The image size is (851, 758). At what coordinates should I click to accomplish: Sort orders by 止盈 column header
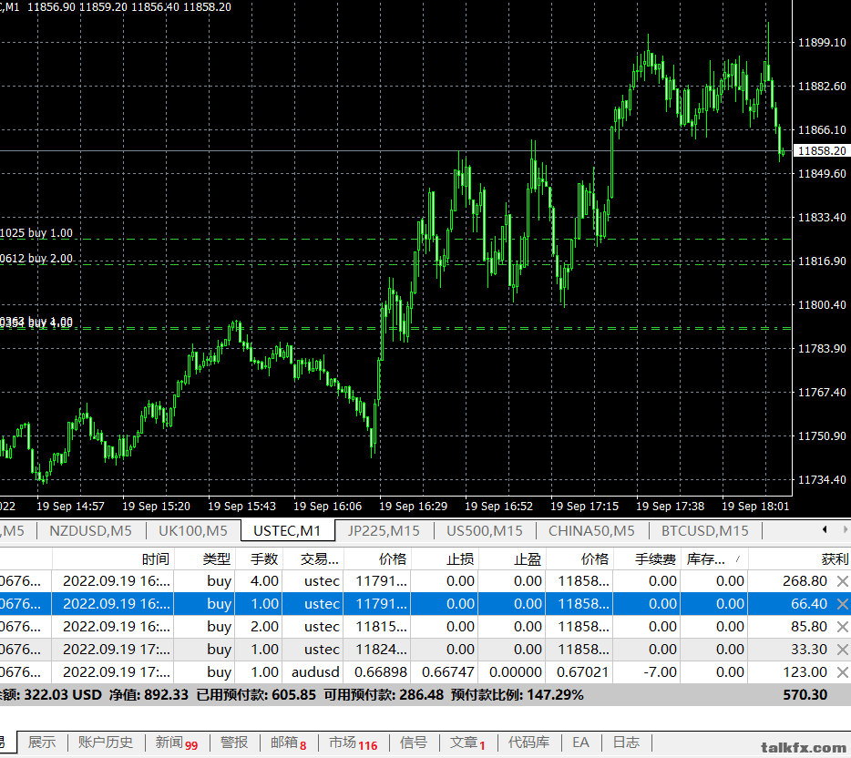click(x=512, y=558)
